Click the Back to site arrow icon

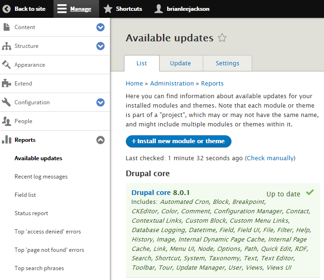tap(7, 9)
